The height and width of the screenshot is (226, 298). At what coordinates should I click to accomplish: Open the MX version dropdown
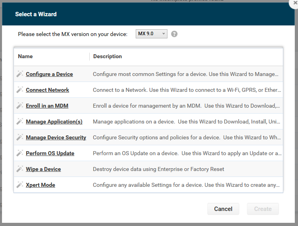coord(151,34)
